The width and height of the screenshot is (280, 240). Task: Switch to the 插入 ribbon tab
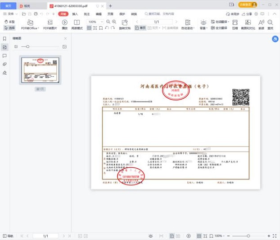(75, 14)
